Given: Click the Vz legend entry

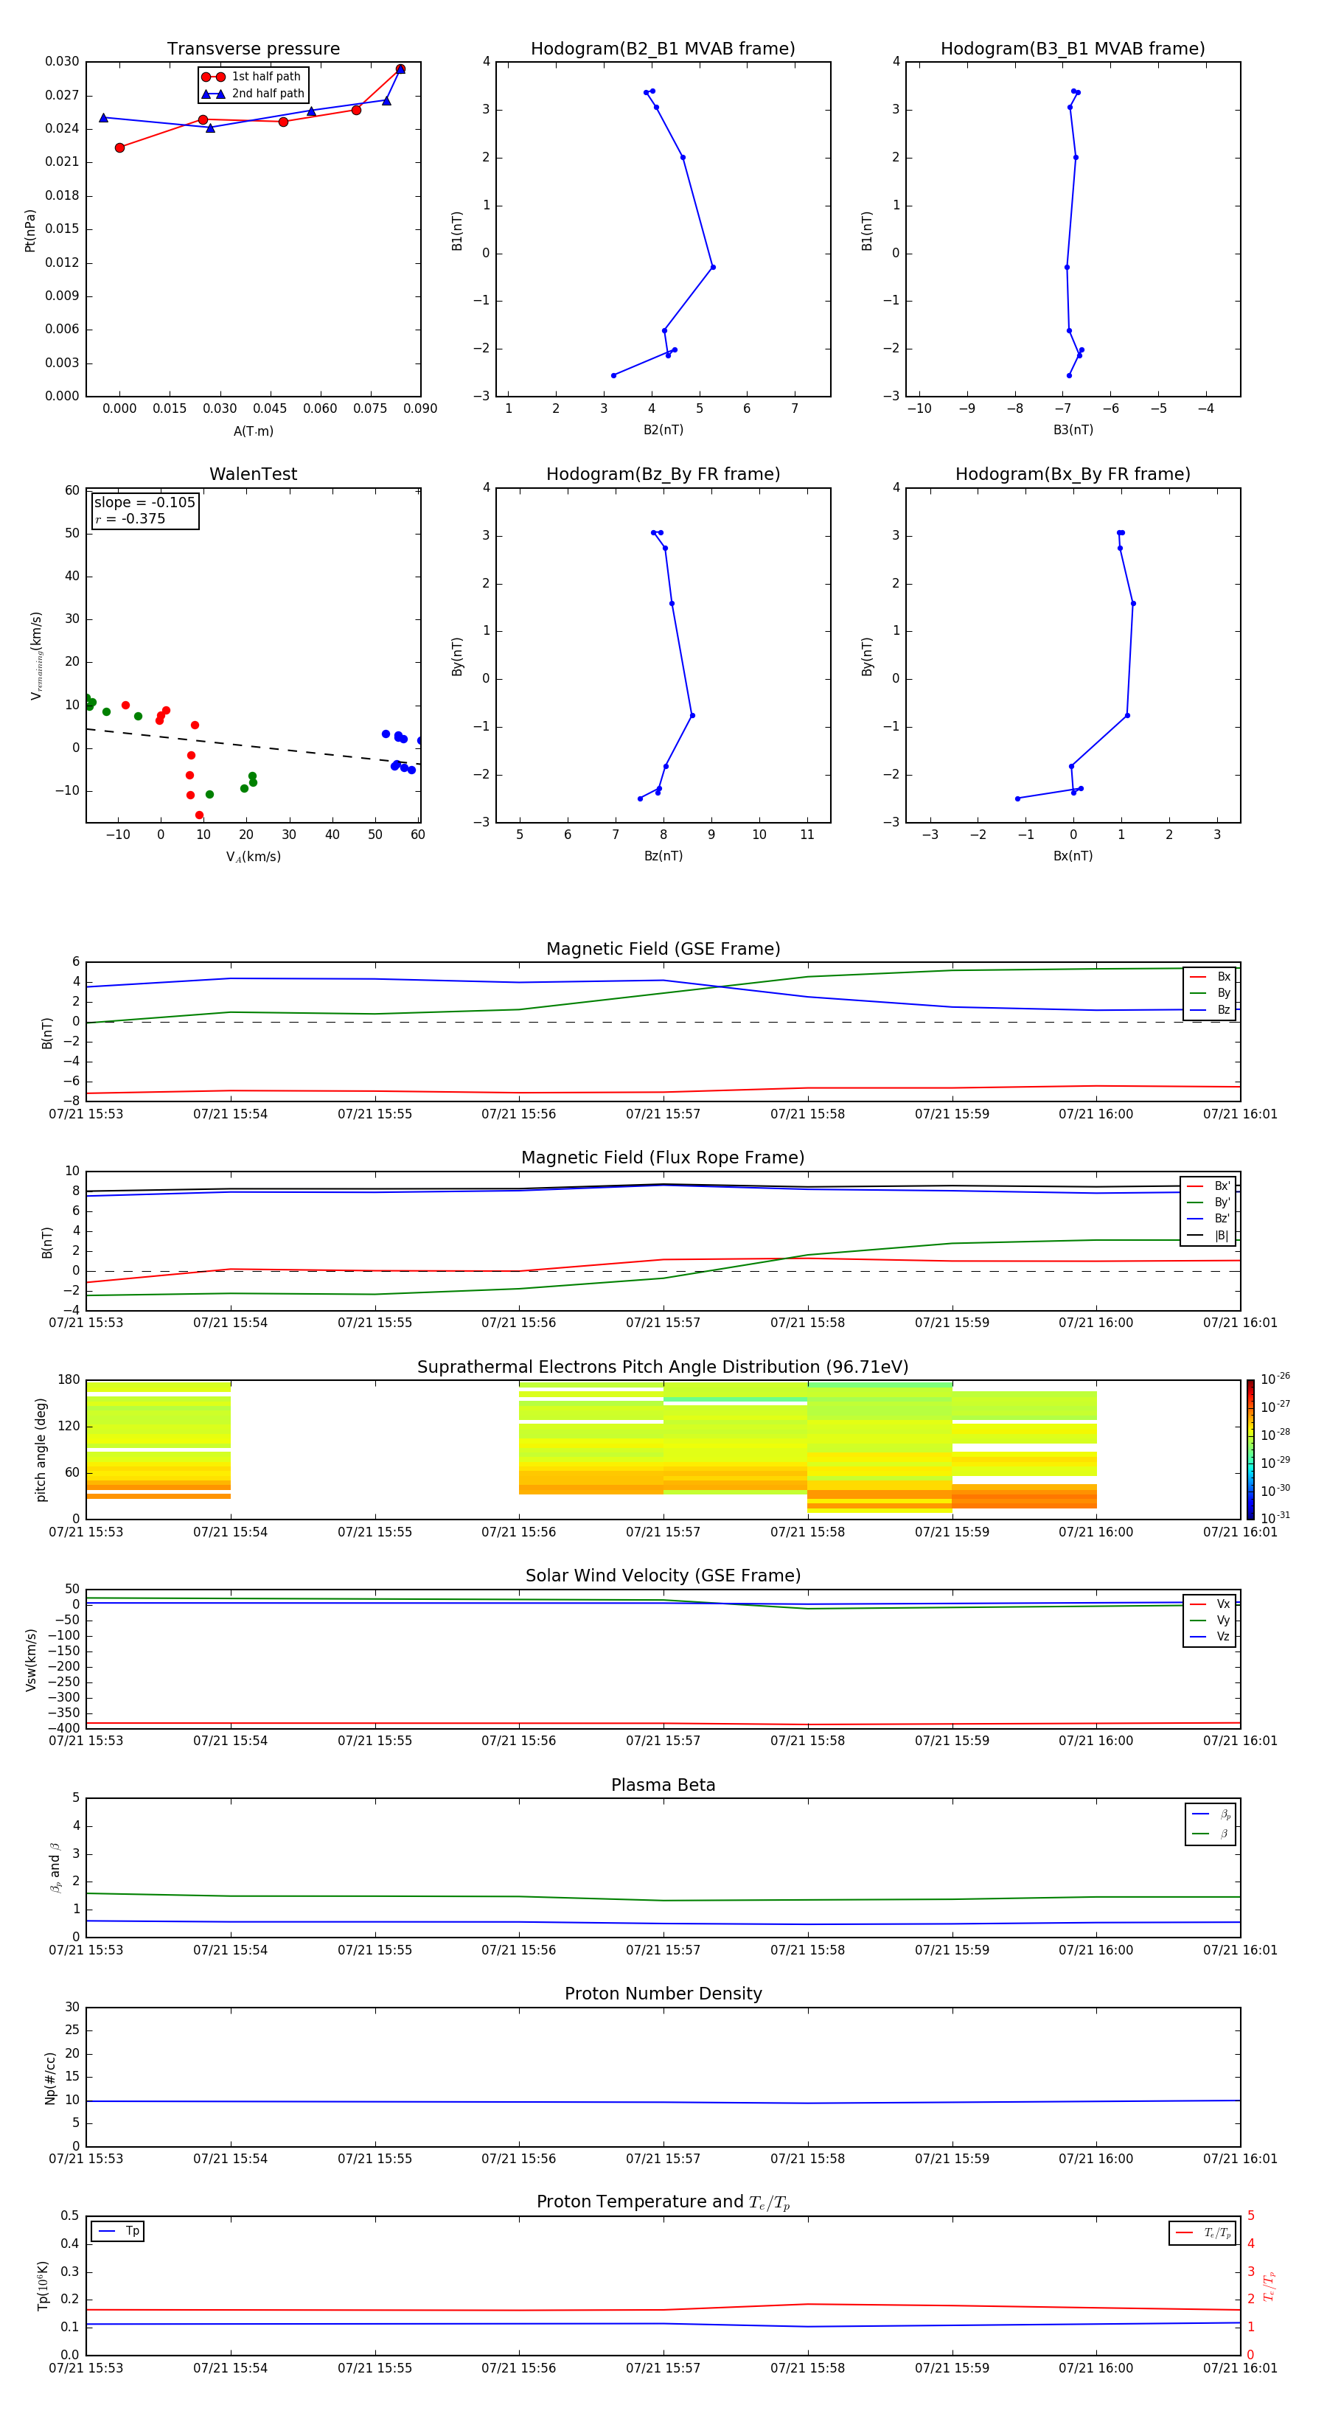Looking at the screenshot, I should 1210,1637.
